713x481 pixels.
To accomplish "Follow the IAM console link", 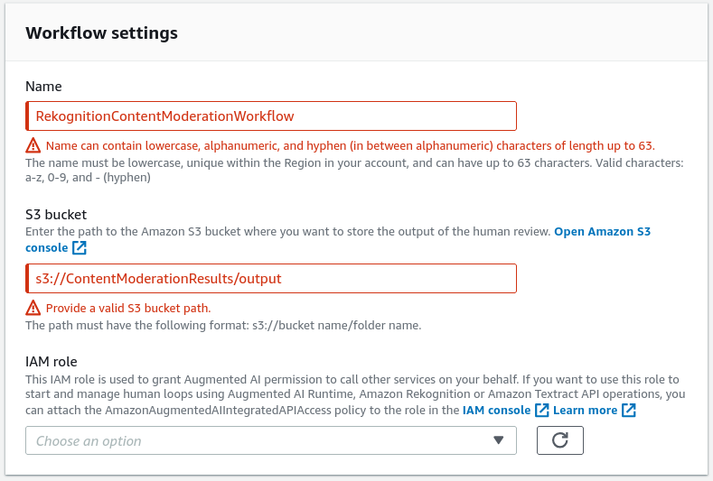I will coord(496,410).
